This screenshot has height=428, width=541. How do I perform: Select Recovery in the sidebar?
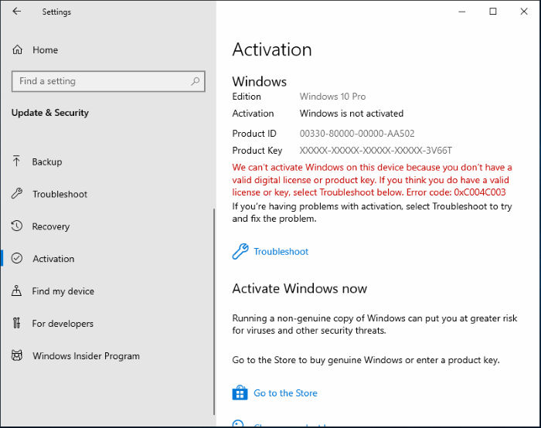tap(51, 226)
